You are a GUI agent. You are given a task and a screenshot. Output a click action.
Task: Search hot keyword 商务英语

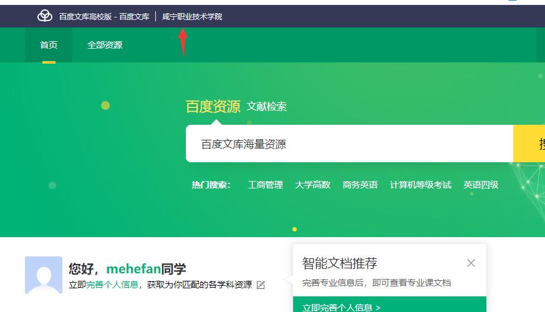tap(360, 185)
